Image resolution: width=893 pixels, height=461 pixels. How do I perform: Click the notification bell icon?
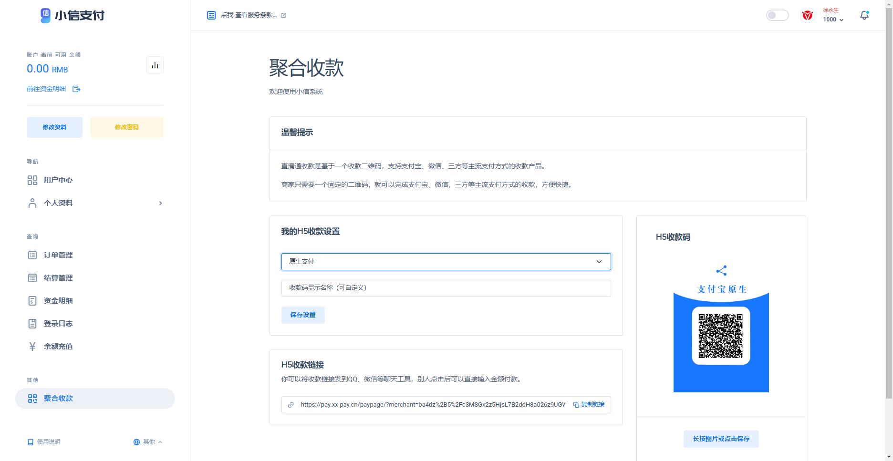(864, 15)
